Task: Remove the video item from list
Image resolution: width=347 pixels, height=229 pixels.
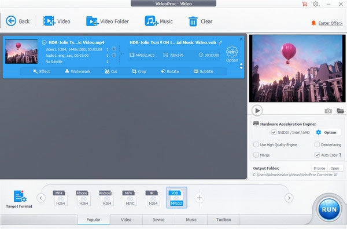Action: [241, 39]
